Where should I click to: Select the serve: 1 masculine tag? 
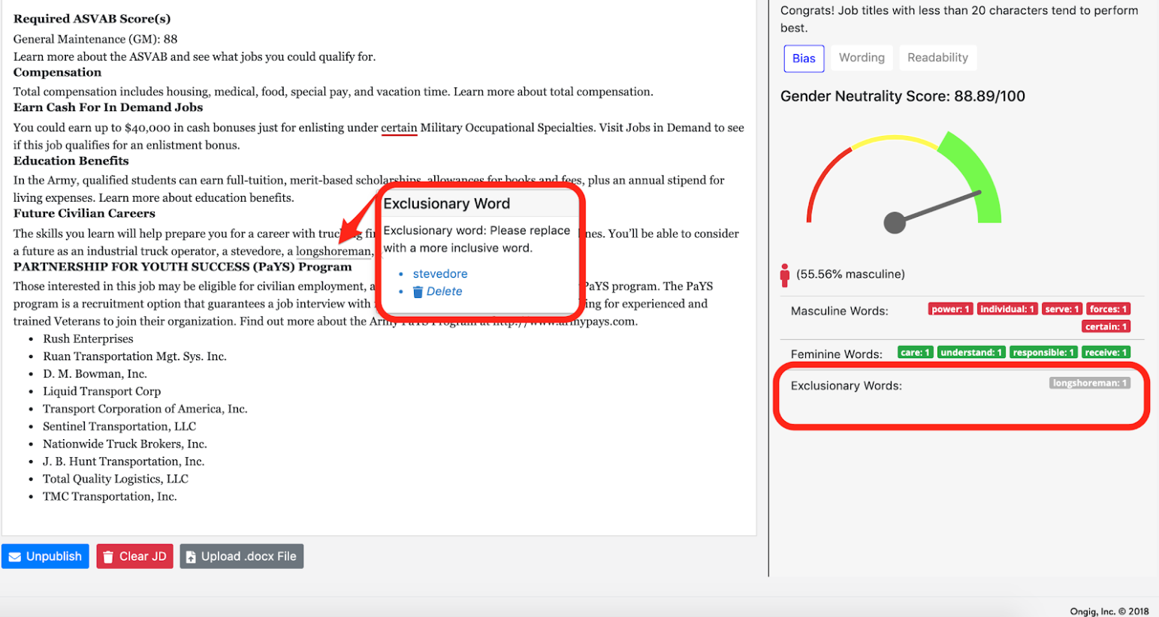[x=1061, y=309]
